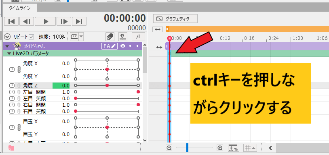Image resolution: width=329 pixels, height=155 pixels.
Task: Click the 角度 X value 0.0
Action: [66, 64]
